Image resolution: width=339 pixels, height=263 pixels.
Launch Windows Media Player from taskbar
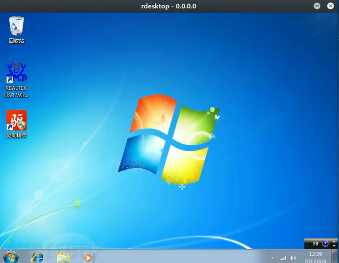coord(88,258)
